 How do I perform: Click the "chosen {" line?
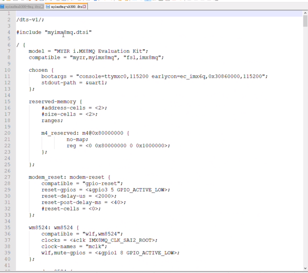41,70
